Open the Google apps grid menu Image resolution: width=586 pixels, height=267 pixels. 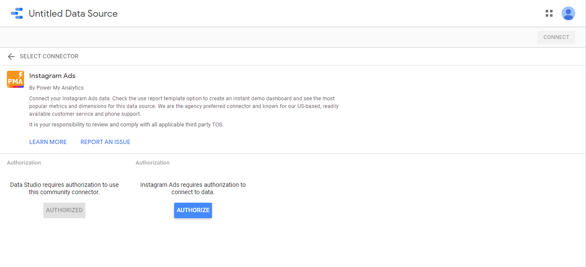click(x=549, y=13)
